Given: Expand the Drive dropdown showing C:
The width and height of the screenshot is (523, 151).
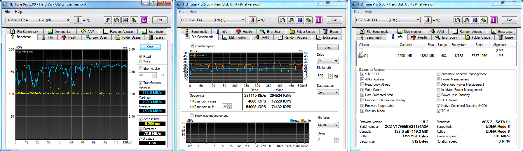Looking at the screenshot, I should tap(328, 61).
